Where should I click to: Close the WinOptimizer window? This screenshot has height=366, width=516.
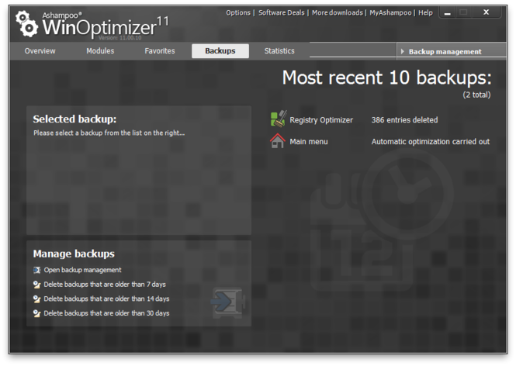pos(486,12)
